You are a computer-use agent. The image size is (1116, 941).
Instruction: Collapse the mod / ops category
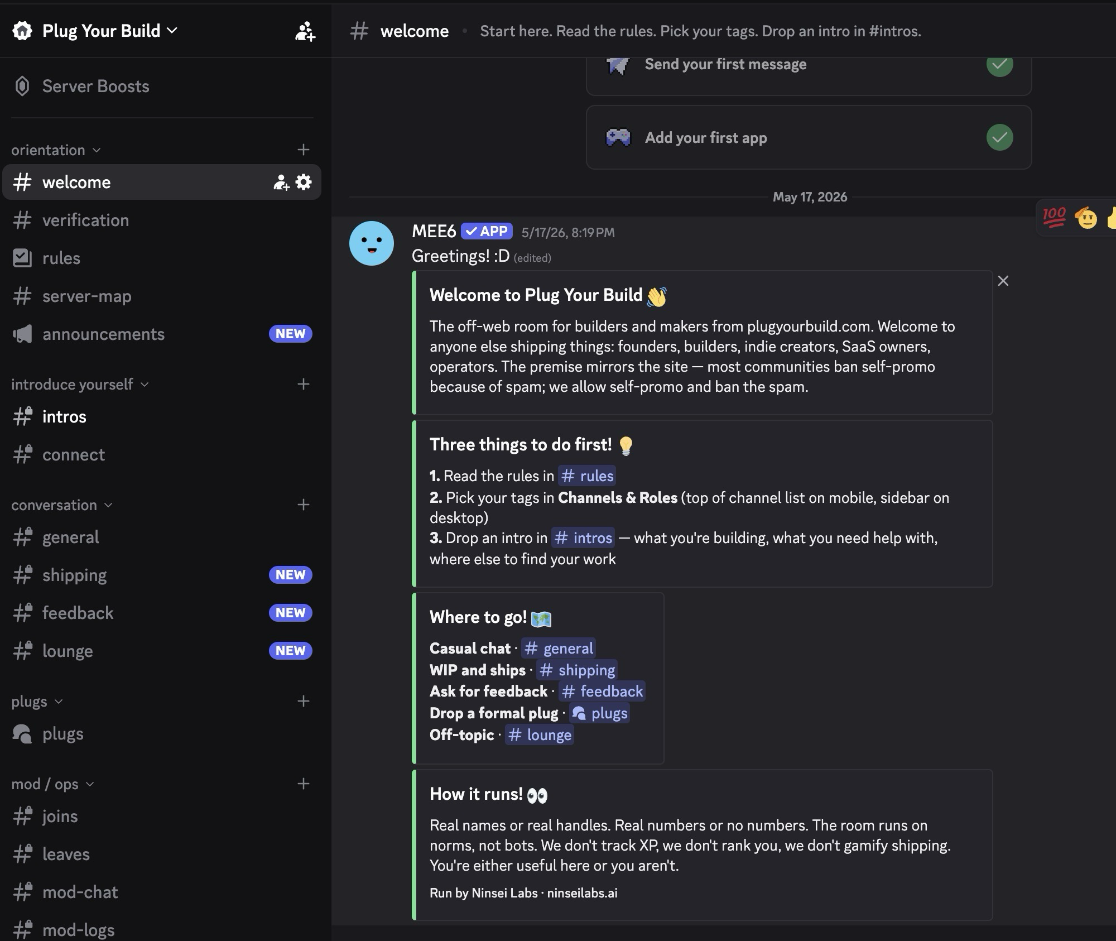tap(52, 784)
